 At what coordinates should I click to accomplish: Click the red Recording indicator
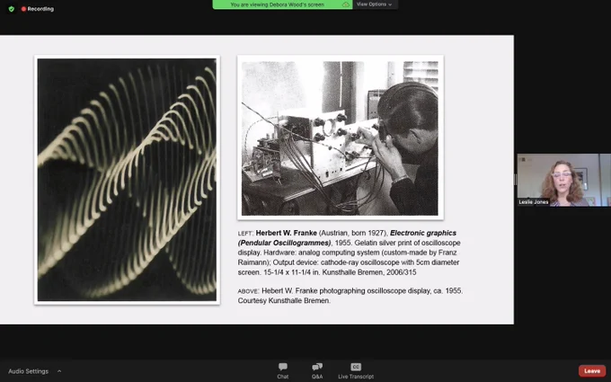(38, 9)
